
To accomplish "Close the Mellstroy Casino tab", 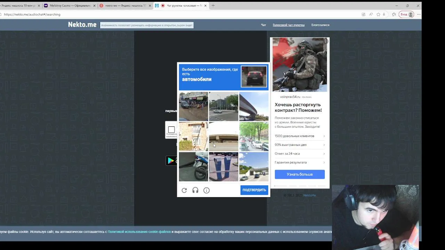I will click(94, 6).
